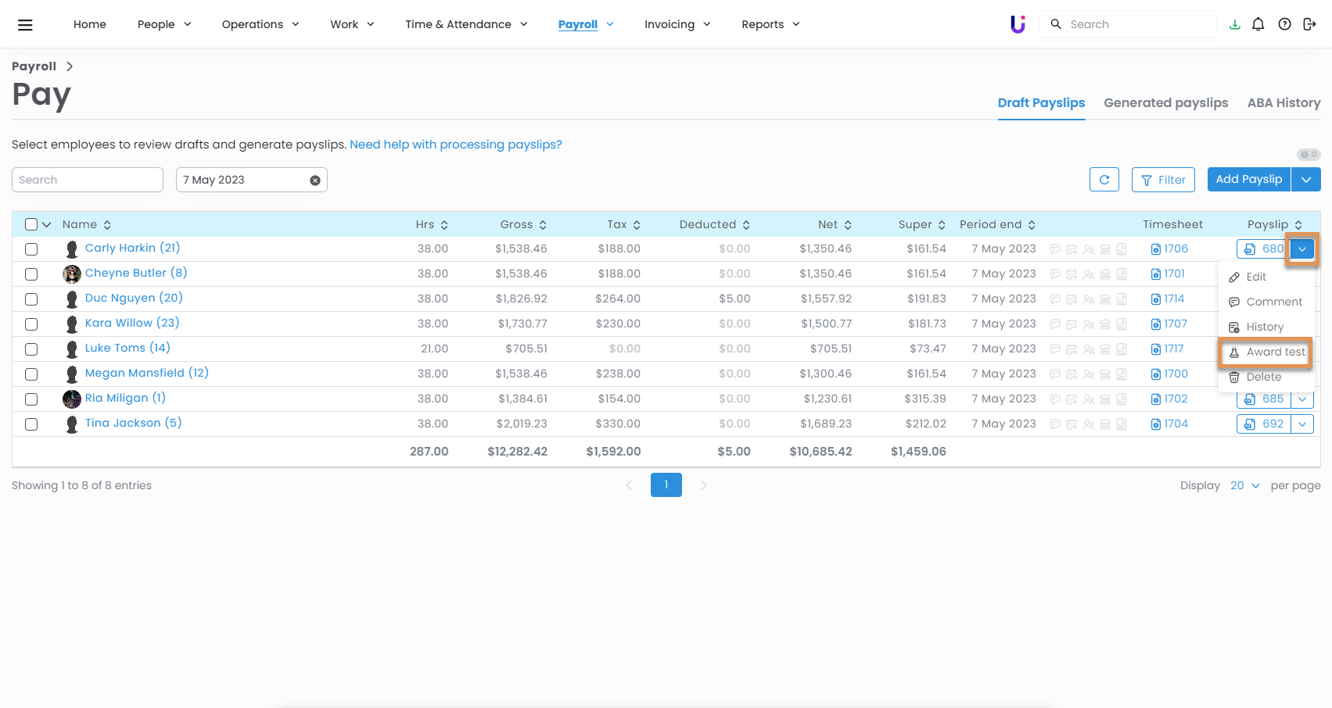This screenshot has height=708, width=1332.
Task: Tick the checkbox for Carly Harkin
Action: [31, 249]
